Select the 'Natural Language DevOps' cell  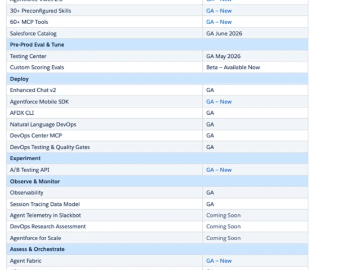(105, 124)
